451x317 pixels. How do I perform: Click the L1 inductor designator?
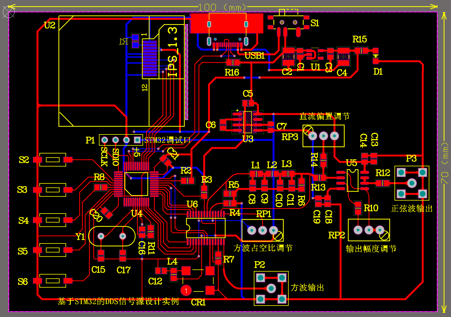(x=255, y=165)
